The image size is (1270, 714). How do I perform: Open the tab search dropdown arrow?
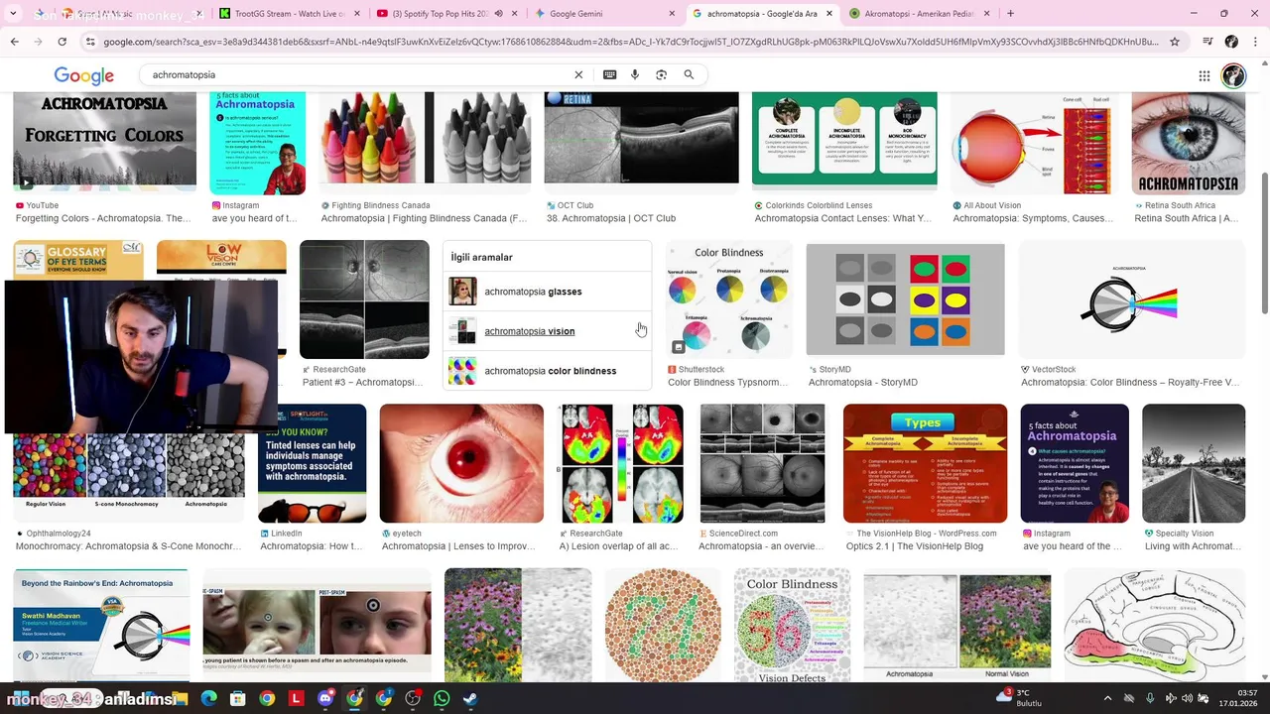pos(13,14)
